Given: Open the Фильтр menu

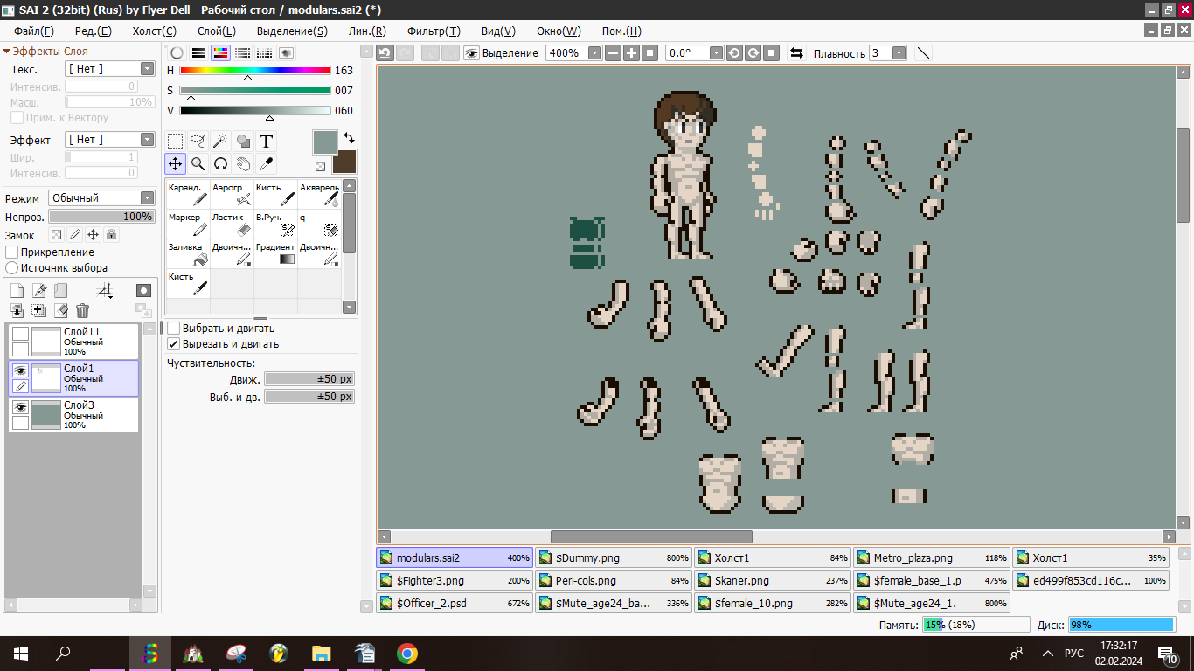Looking at the screenshot, I should tap(434, 31).
